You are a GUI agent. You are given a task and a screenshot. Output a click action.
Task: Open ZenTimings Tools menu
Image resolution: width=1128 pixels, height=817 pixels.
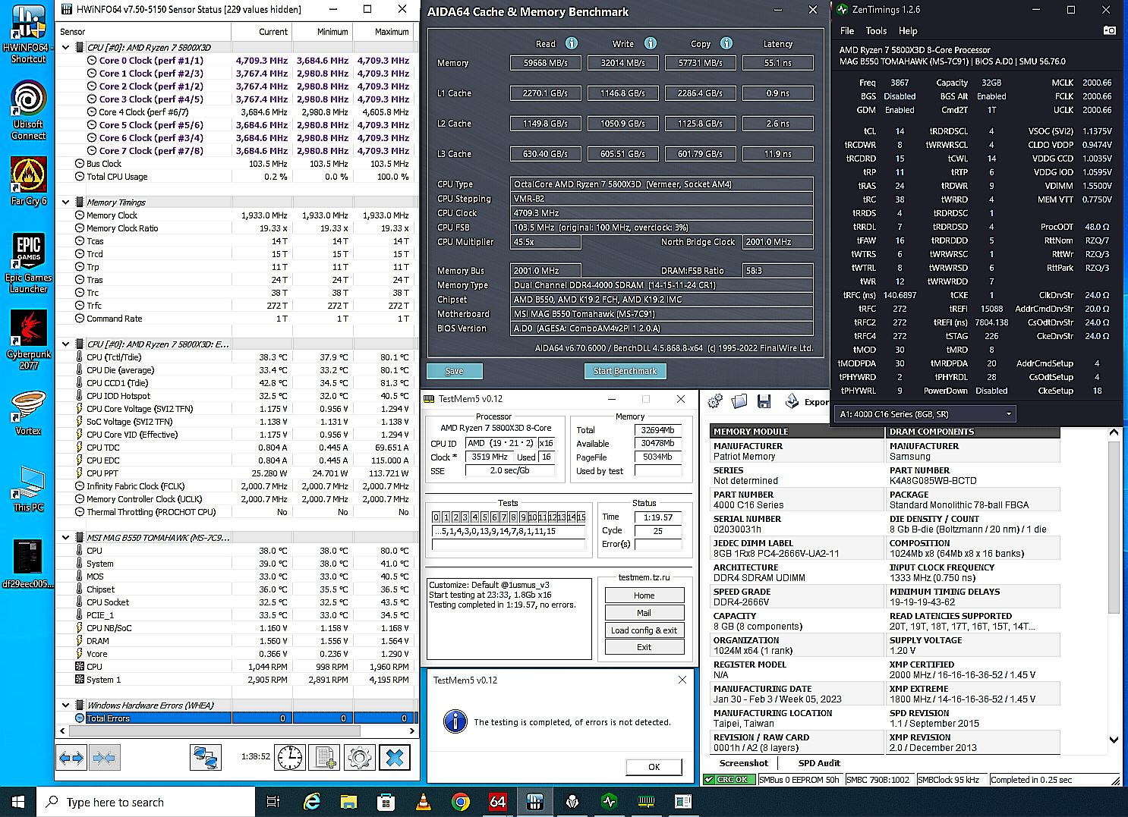click(x=876, y=31)
